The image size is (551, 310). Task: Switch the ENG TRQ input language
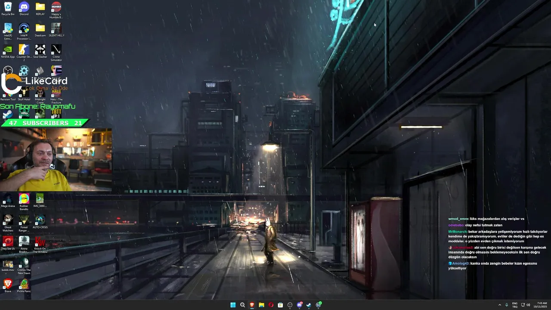(x=514, y=305)
